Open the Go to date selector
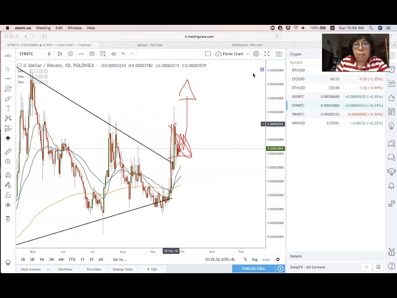Image resolution: width=397 pixels, height=298 pixels. click(x=120, y=260)
